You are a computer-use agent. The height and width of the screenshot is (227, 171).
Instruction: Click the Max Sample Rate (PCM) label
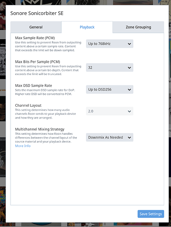click(35, 38)
